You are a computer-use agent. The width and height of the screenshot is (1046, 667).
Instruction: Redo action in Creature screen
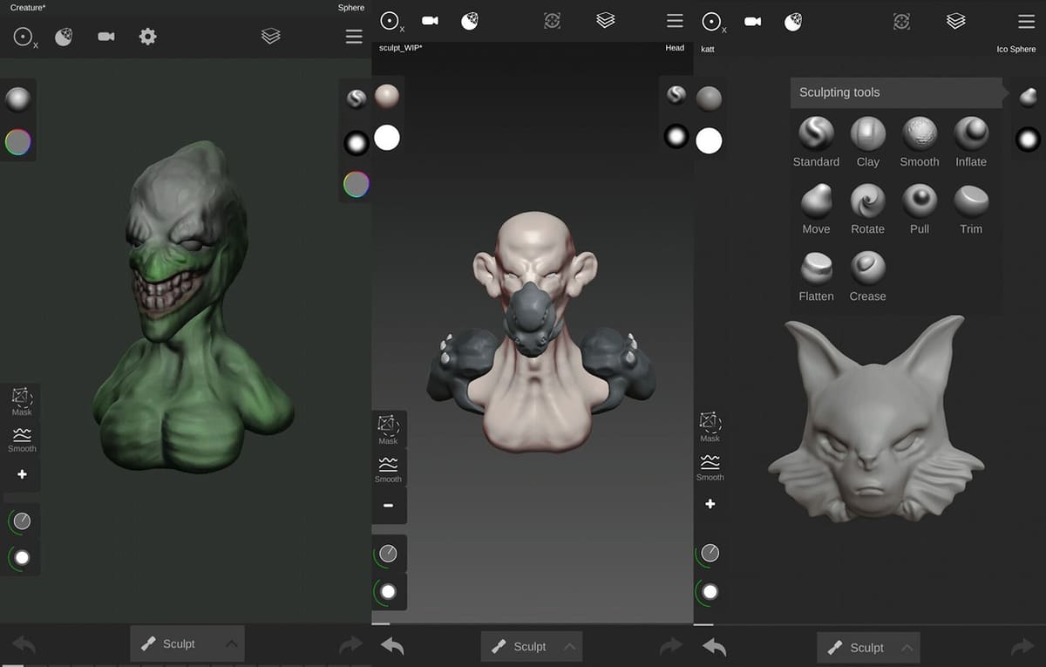[x=350, y=645]
